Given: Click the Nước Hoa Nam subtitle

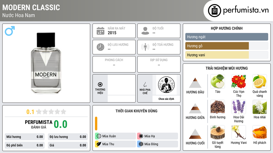Looking at the screenshot, I should [19, 15].
